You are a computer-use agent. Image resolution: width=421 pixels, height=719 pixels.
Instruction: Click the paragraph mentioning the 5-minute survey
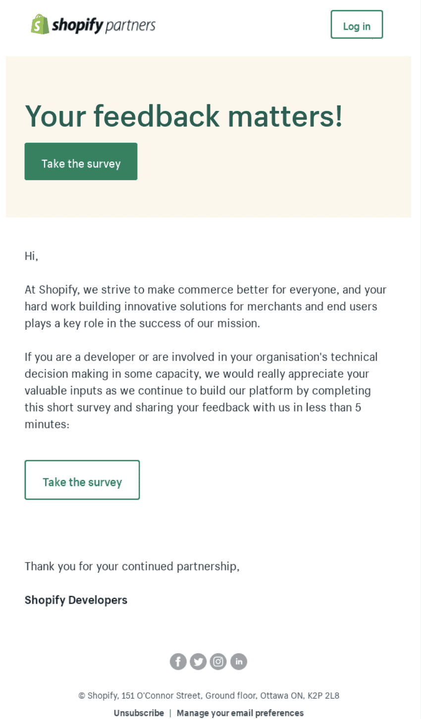[201, 390]
